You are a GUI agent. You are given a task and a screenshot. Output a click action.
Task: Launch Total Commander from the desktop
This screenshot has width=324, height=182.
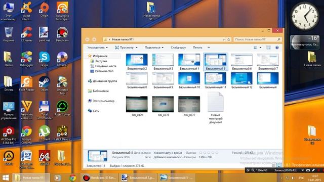(44, 110)
